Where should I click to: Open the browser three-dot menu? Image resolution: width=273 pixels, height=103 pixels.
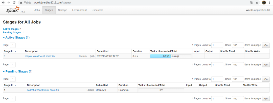point(270,3)
